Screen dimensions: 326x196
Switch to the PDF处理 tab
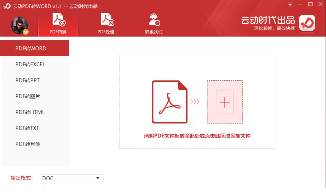[106, 24]
